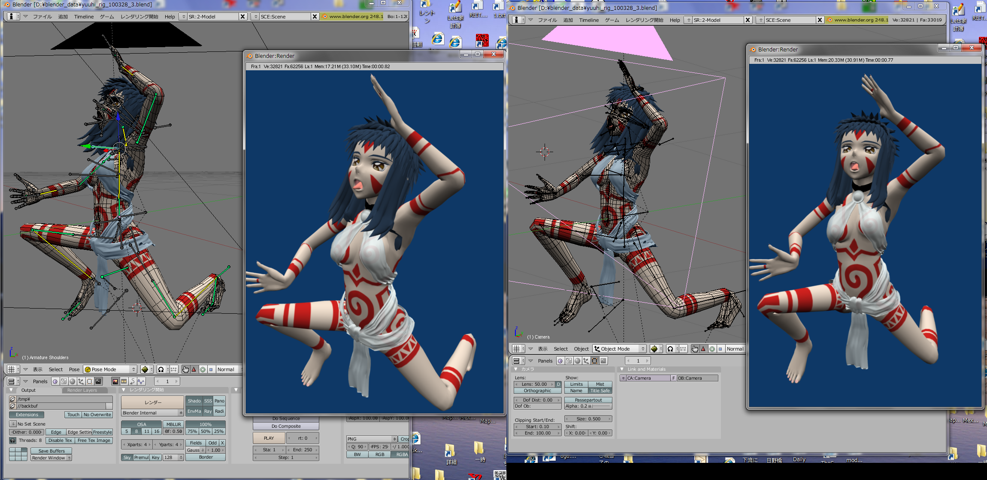The image size is (987, 480).
Task: Toggle SSS render option
Action: tap(208, 401)
